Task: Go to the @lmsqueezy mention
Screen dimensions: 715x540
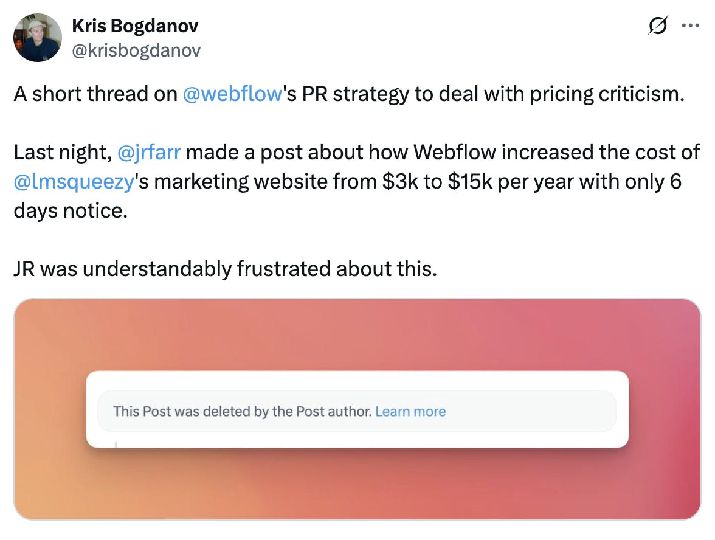Action: 73,181
